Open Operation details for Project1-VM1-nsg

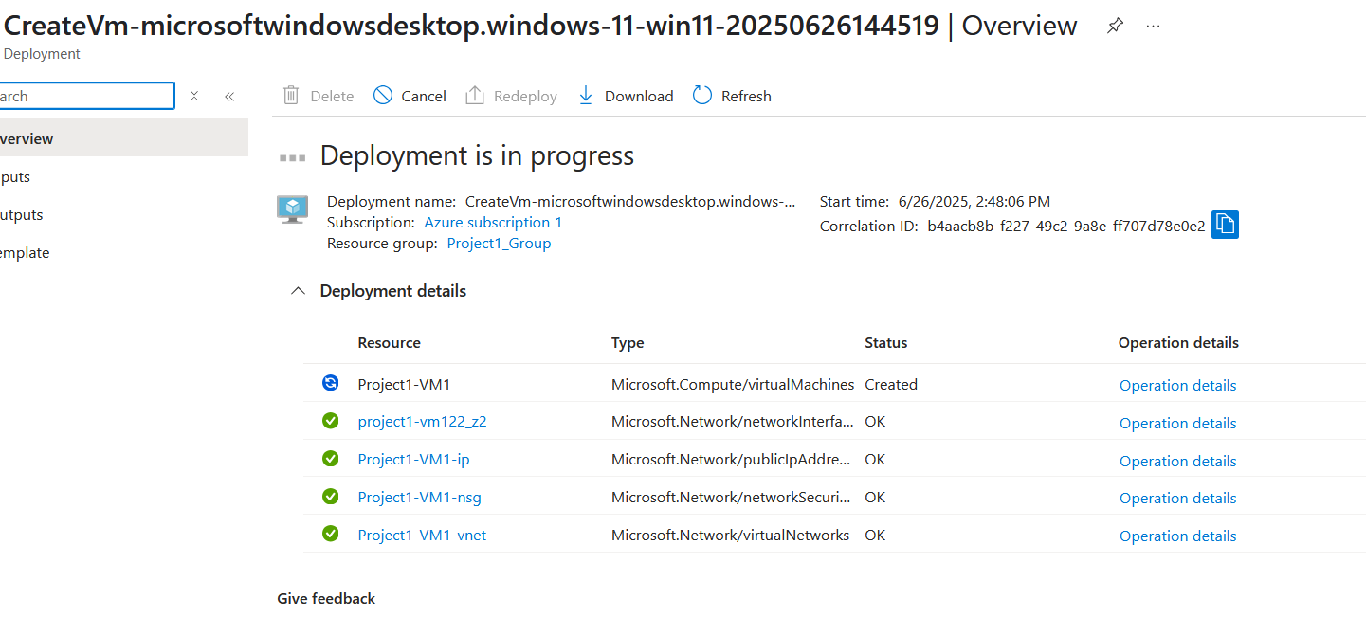1177,498
